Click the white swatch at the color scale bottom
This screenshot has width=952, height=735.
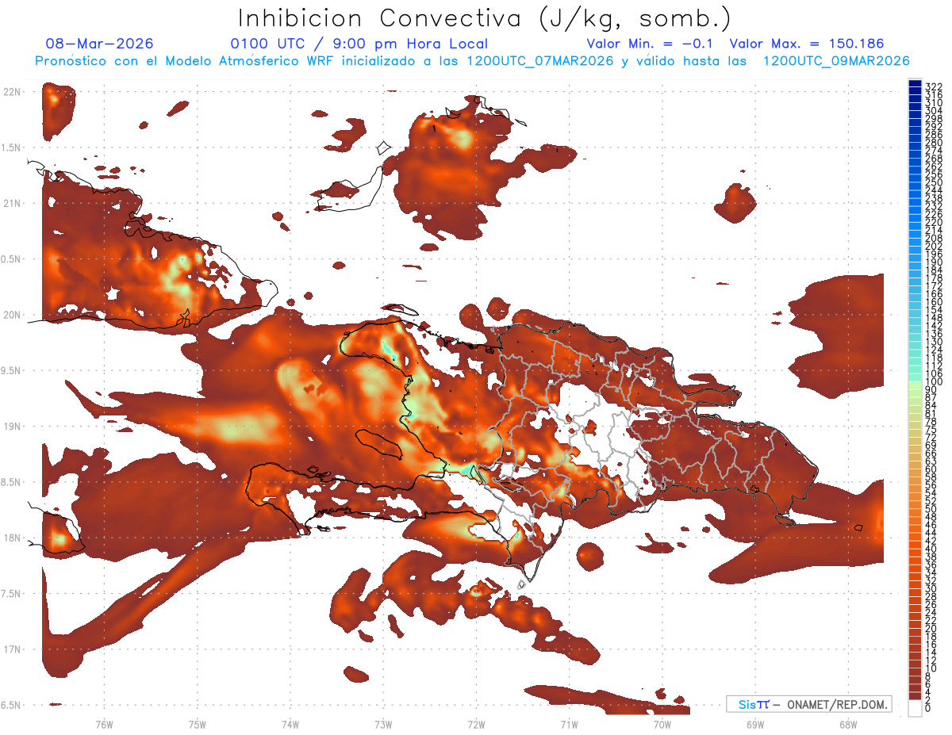pyautogui.click(x=915, y=708)
